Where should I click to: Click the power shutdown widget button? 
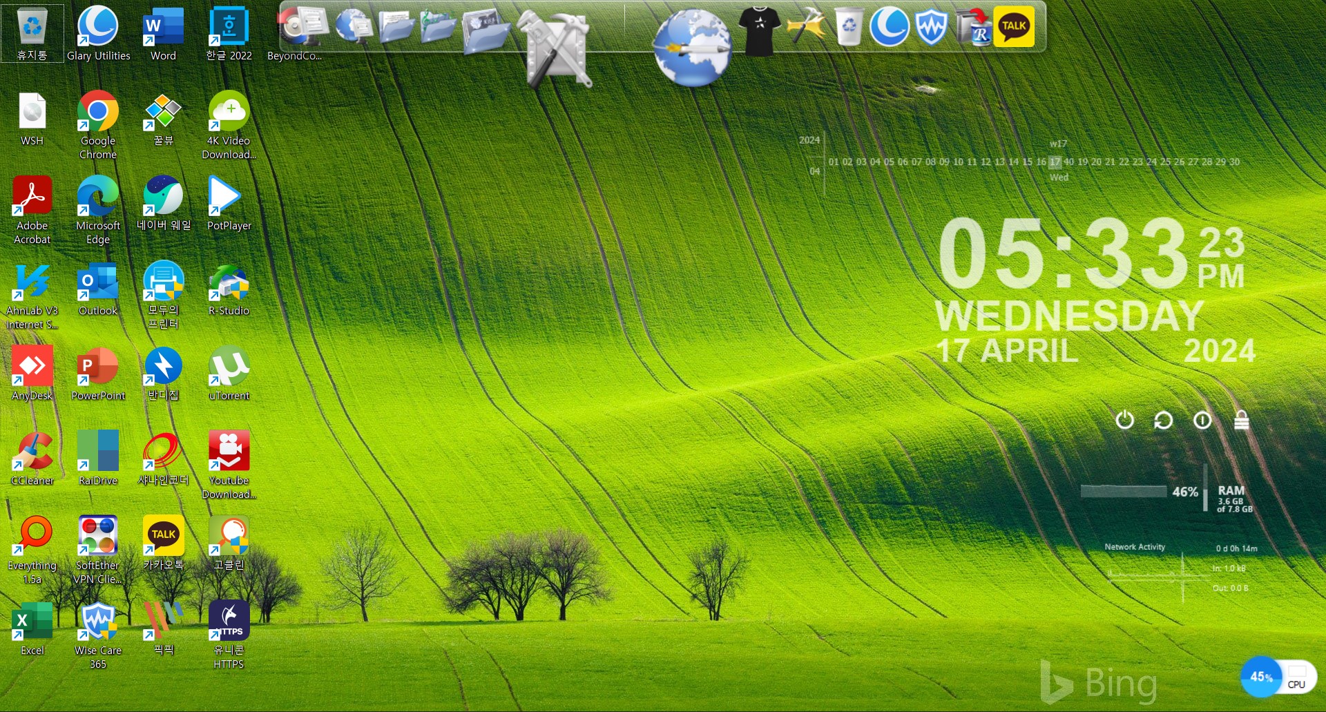1124,420
